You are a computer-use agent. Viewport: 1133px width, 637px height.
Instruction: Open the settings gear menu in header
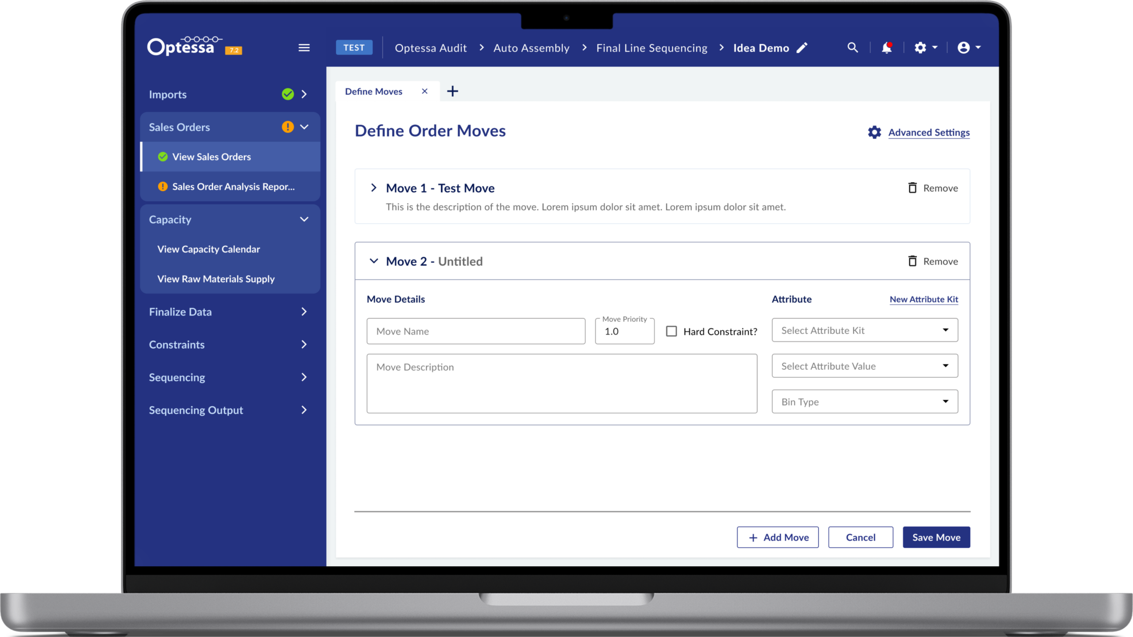[925, 48]
